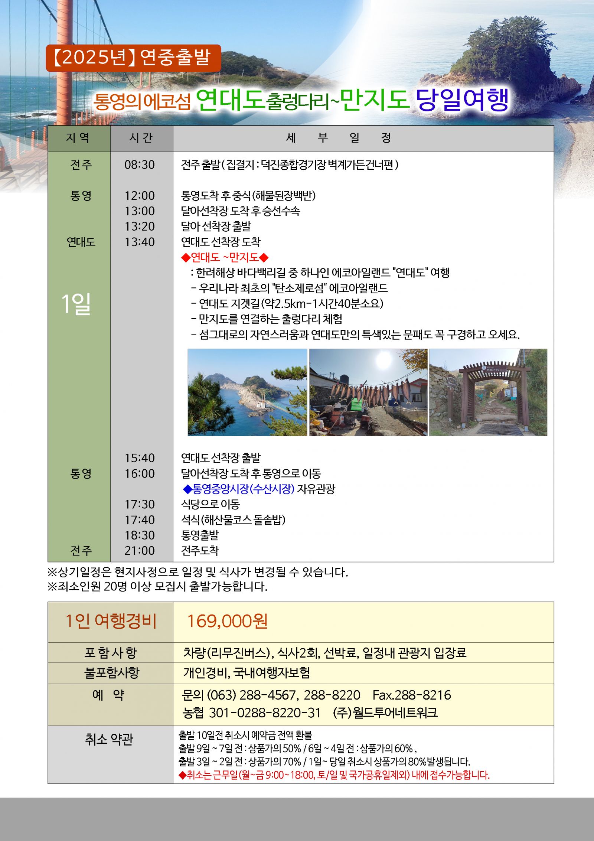The image size is (594, 841).
Task: Click 출발 10일전 취소시 예약금 전액 환불
Action: tap(245, 735)
